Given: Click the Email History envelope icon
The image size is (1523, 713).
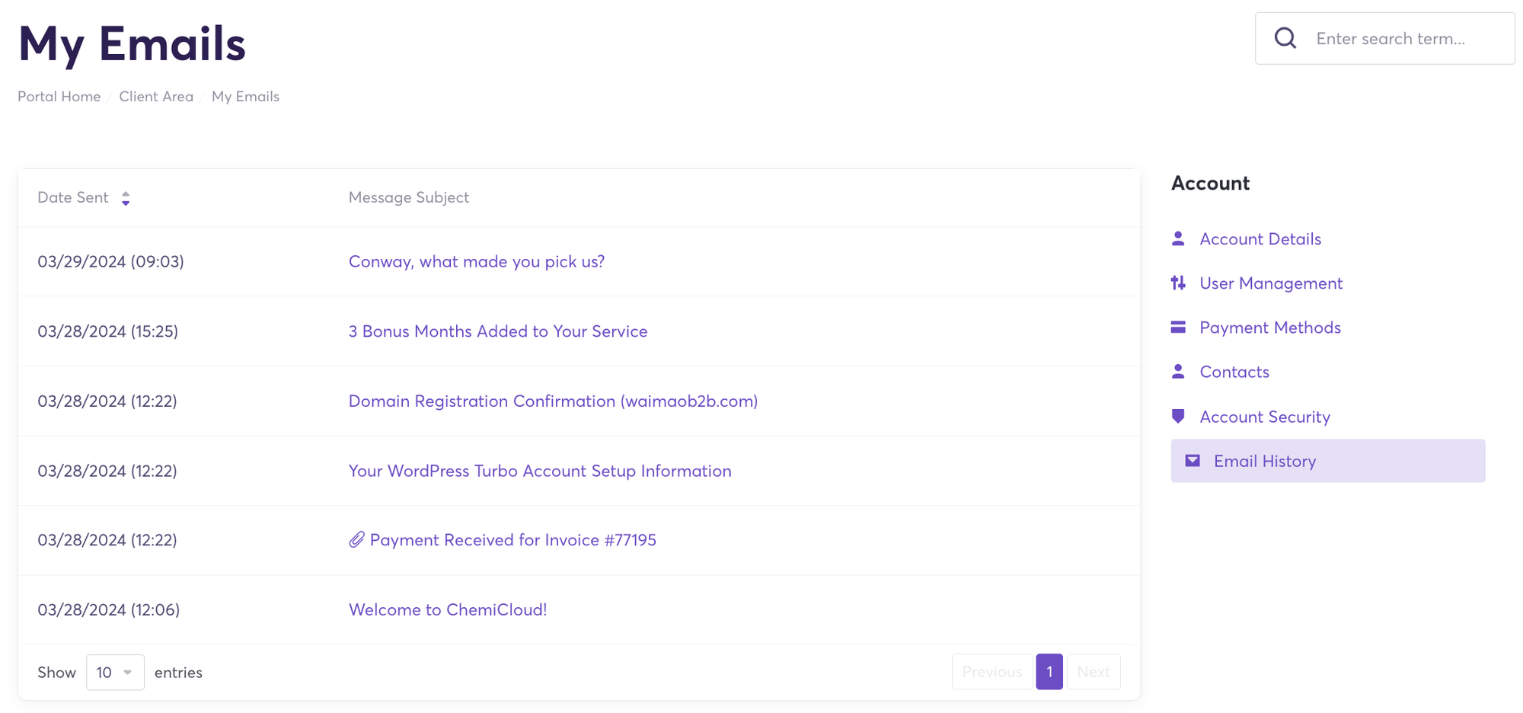Looking at the screenshot, I should [x=1193, y=461].
